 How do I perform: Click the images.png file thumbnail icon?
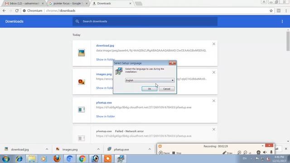pyautogui.click(x=82, y=81)
